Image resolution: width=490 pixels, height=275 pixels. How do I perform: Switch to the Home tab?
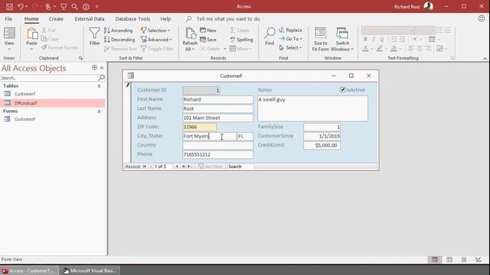click(x=31, y=18)
